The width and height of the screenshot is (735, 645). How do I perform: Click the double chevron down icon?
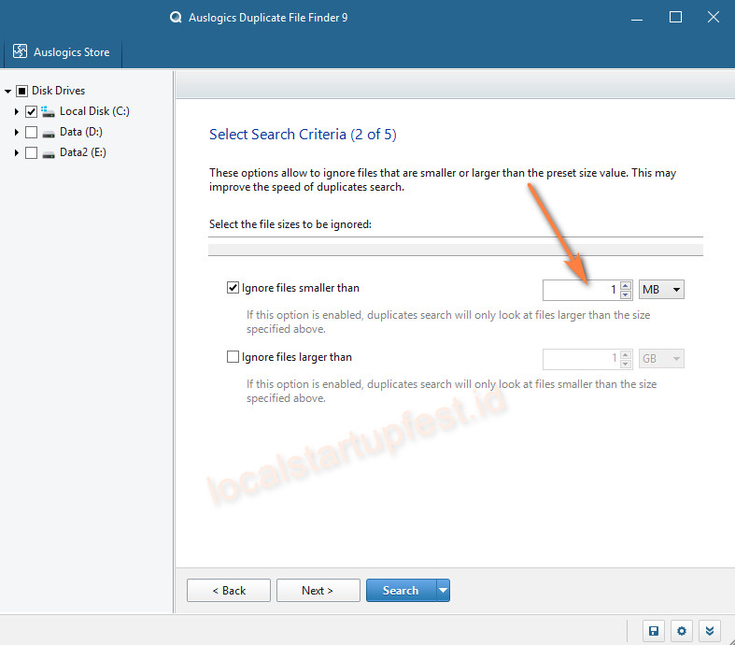[710, 631]
